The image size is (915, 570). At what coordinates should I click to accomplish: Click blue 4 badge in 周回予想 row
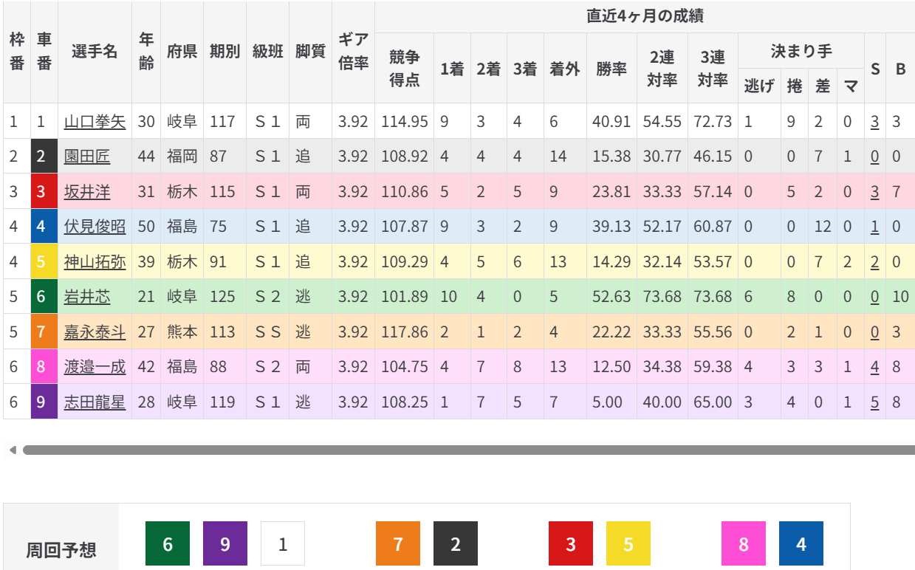(x=801, y=544)
